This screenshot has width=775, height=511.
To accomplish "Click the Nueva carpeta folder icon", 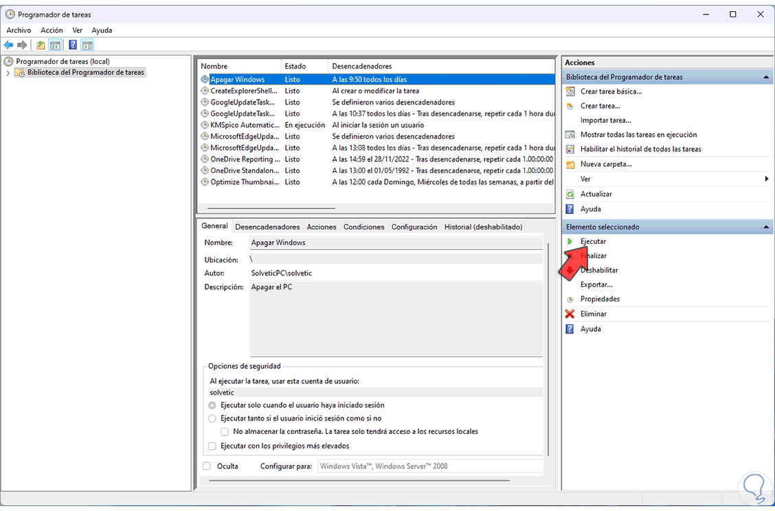I will [x=570, y=164].
